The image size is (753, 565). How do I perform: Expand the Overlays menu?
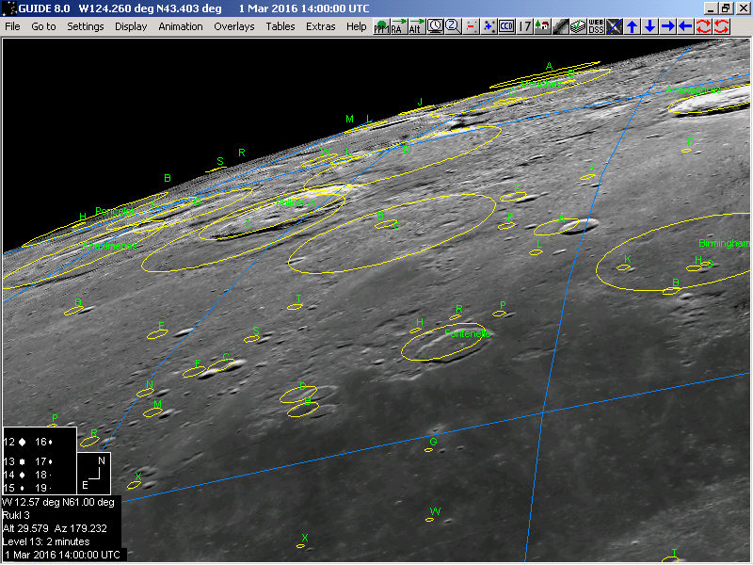pyautogui.click(x=233, y=26)
